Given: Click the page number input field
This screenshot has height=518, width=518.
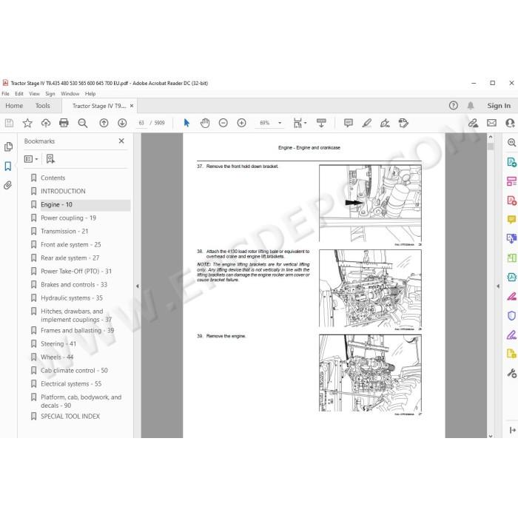Looking at the screenshot, I should pos(141,123).
